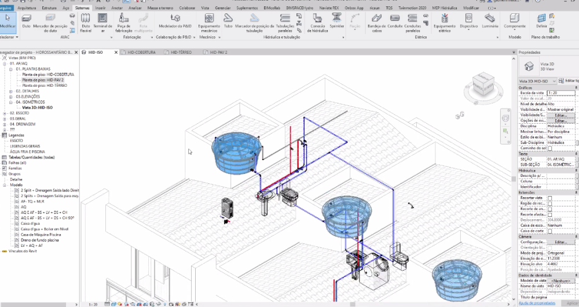Select Planta de piso: HID-COBERTURA
The height and width of the screenshot is (307, 579).
[48, 75]
